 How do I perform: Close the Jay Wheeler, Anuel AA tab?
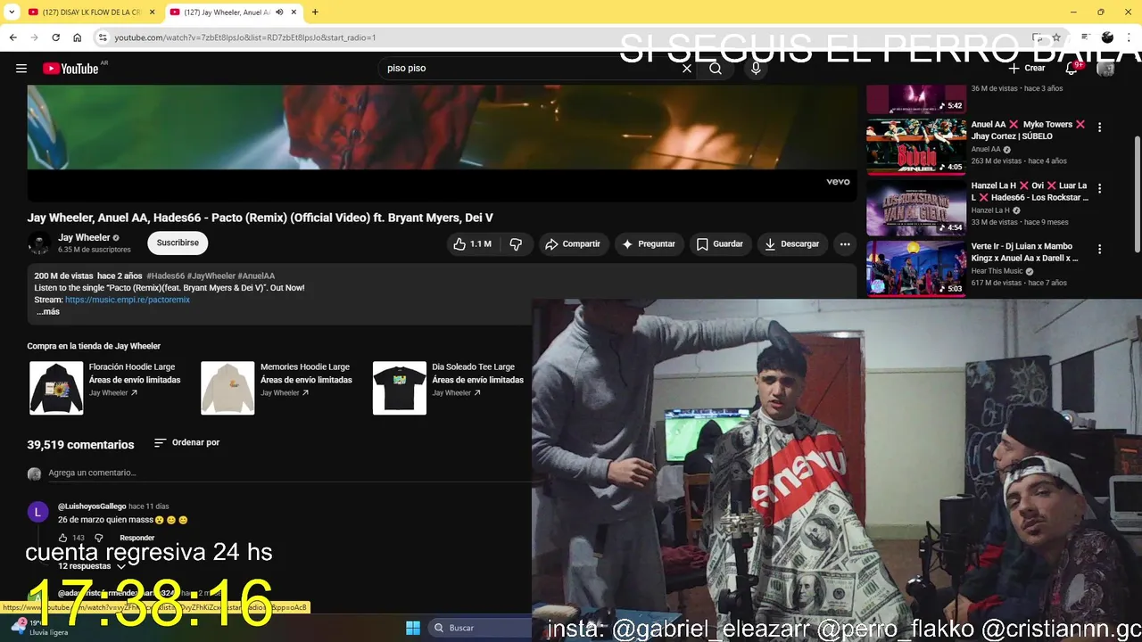(294, 12)
